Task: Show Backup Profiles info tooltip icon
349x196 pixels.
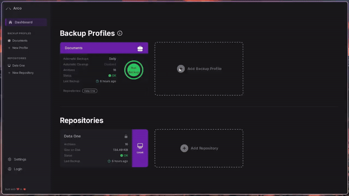Action: click(x=120, y=34)
